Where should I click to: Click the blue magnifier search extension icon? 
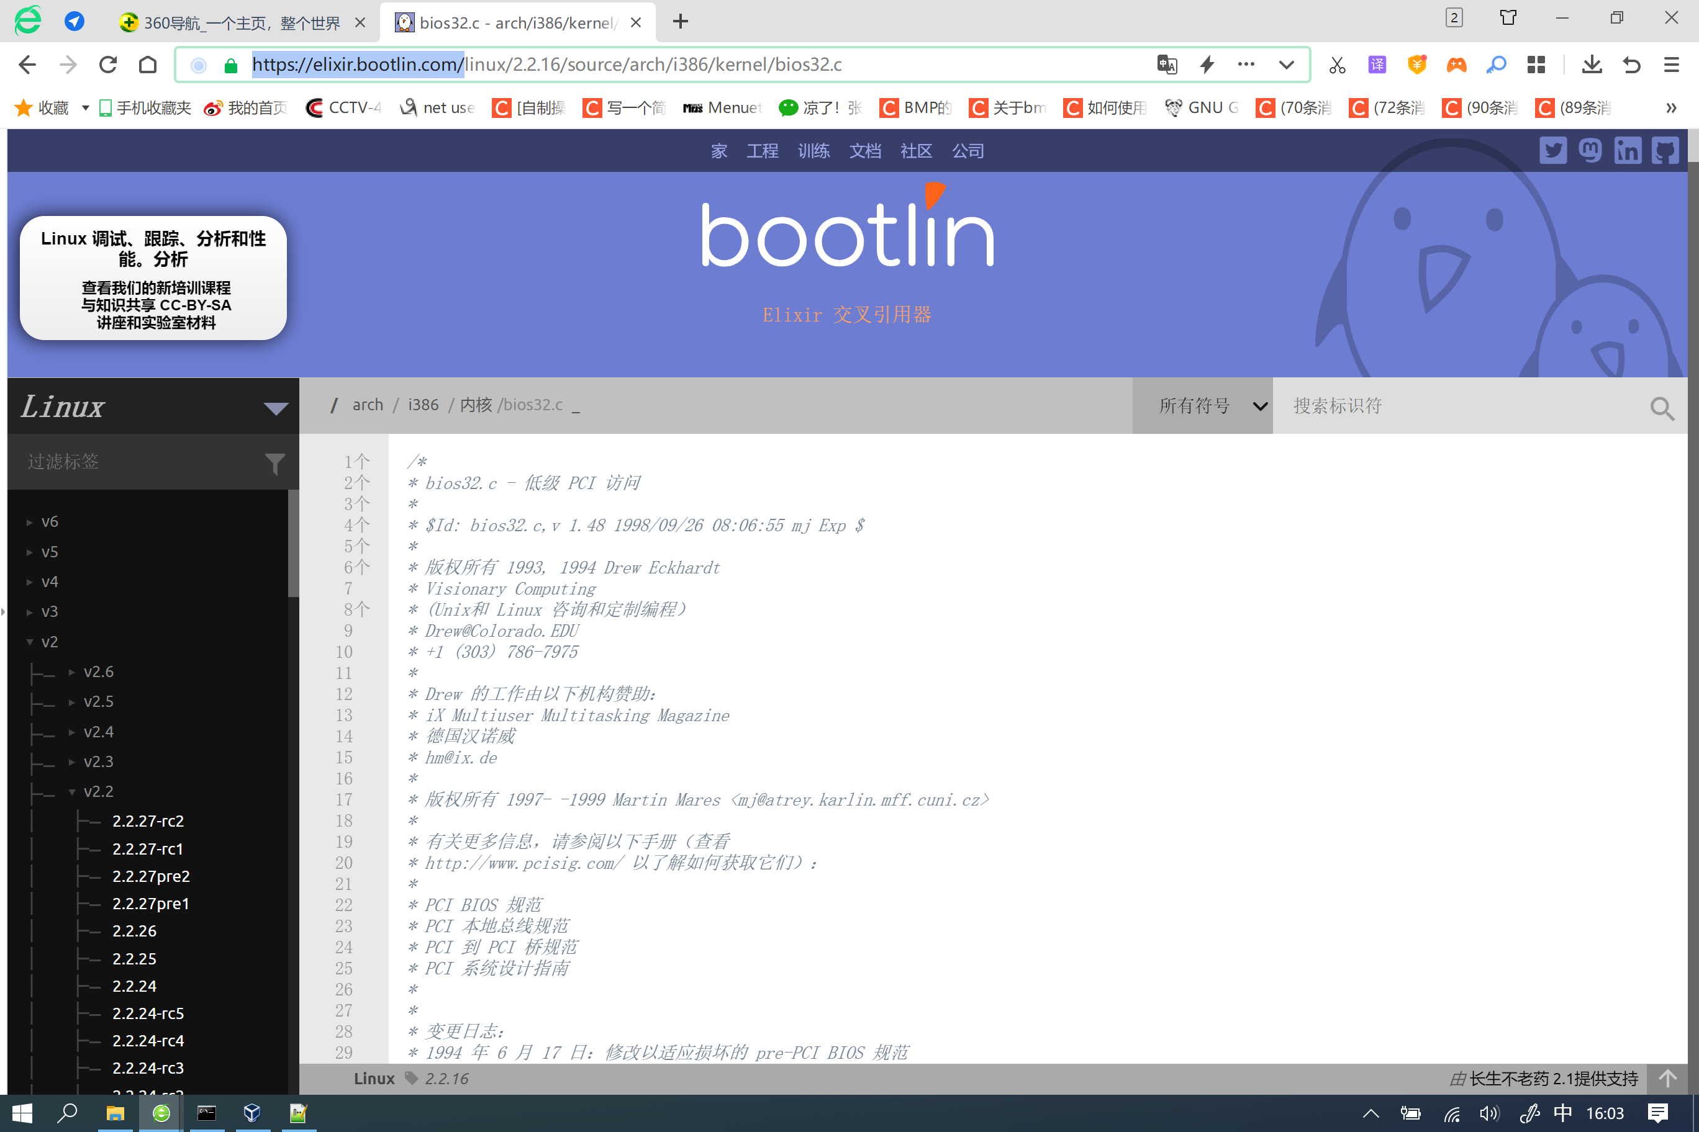(x=1496, y=65)
